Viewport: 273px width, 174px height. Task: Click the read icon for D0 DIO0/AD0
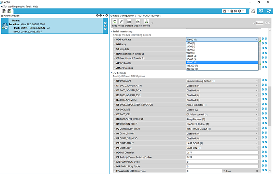[x=263, y=80]
